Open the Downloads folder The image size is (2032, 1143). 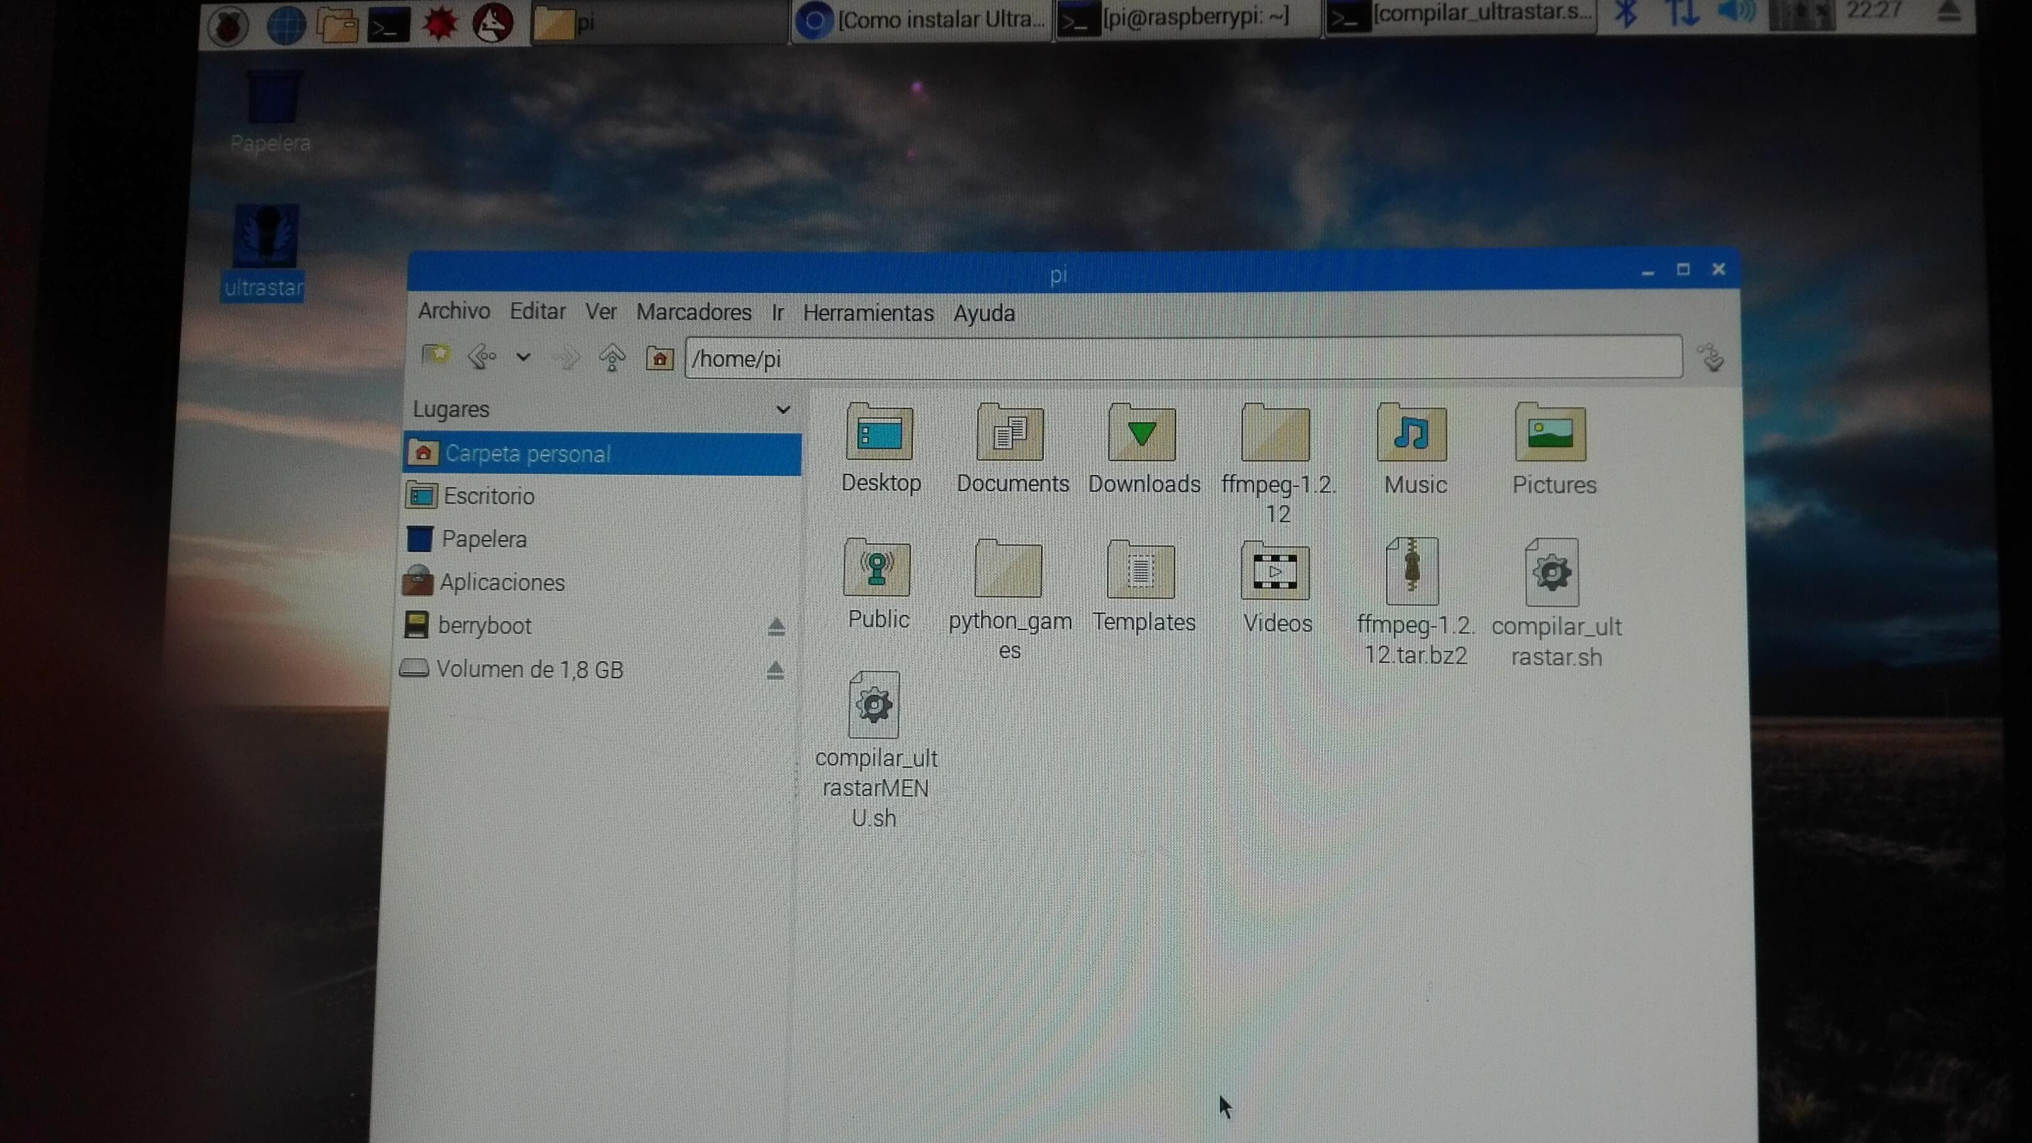click(1142, 433)
